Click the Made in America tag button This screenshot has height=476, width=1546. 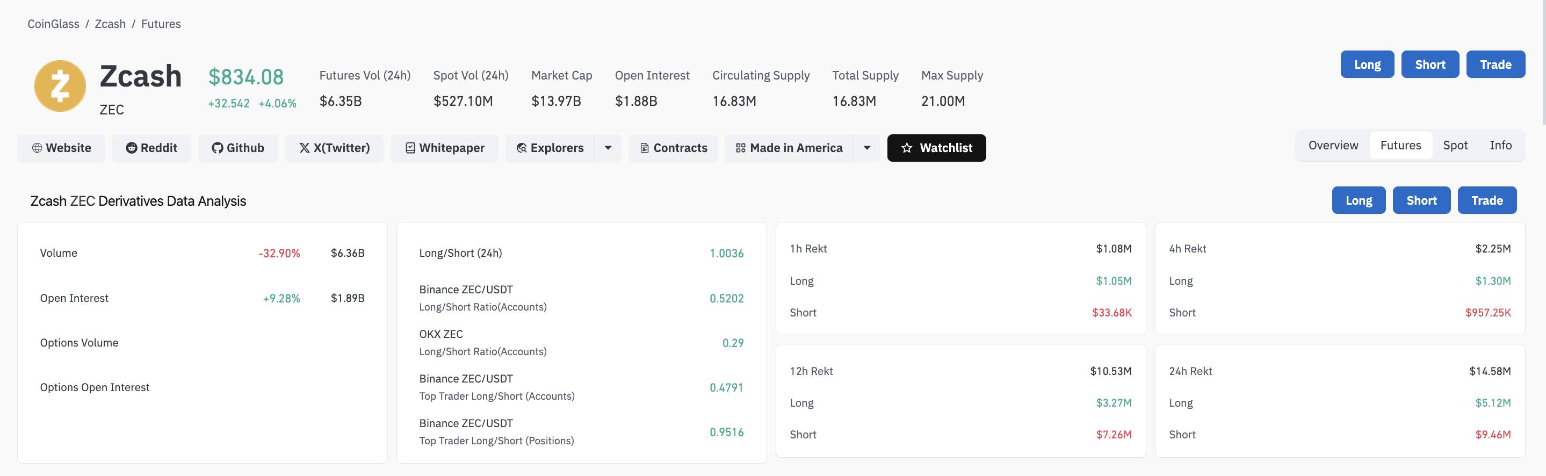[789, 148]
